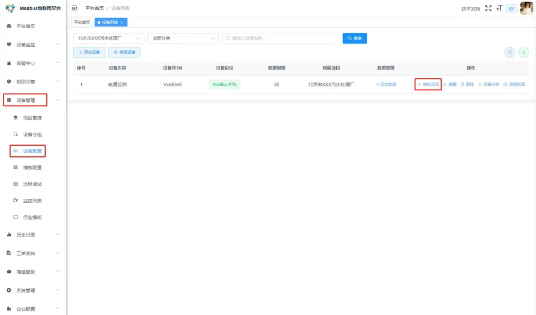Click 克隆新增 for device 电量监测
This screenshot has width=536, height=315.
point(514,85)
